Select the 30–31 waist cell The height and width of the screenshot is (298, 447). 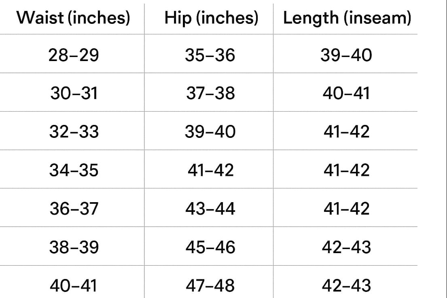(74, 94)
